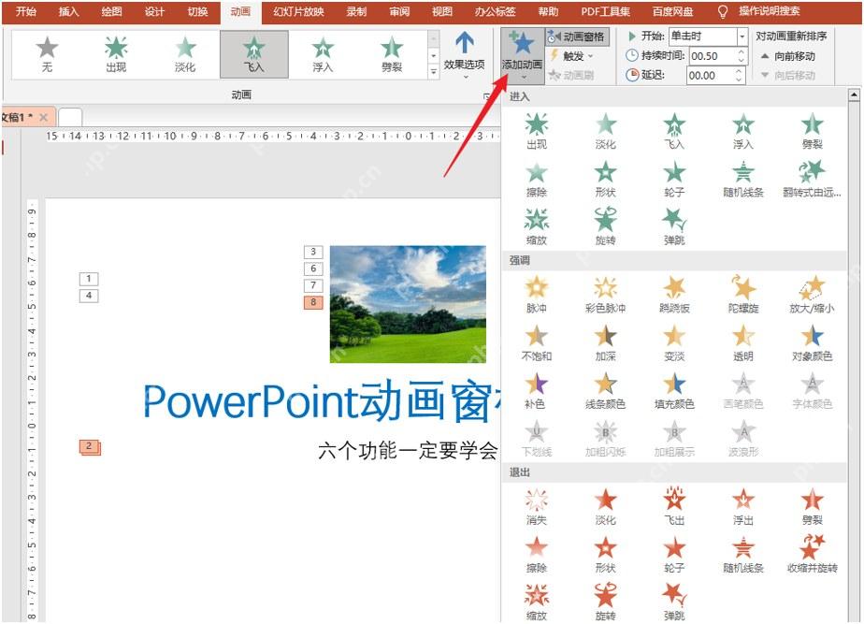The width and height of the screenshot is (864, 624).
Task: Choose 跷跷板 emphasis effect
Action: coord(674,295)
